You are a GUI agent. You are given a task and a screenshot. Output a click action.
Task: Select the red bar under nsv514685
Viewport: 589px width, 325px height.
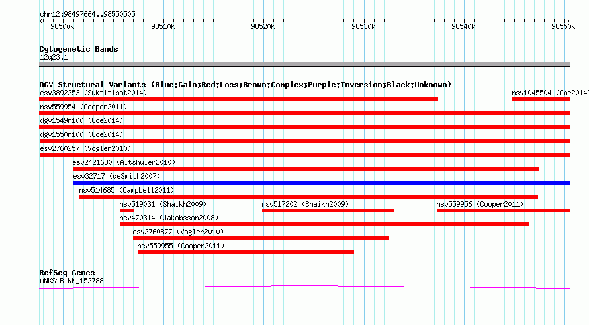(309, 197)
